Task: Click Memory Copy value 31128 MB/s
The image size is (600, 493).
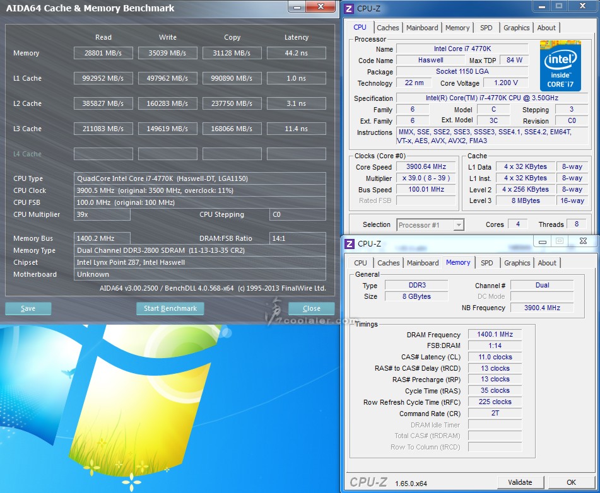Action: [x=232, y=53]
